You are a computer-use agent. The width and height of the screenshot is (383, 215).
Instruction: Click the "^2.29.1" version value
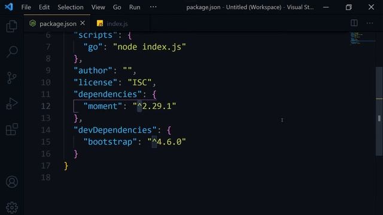pos(154,106)
